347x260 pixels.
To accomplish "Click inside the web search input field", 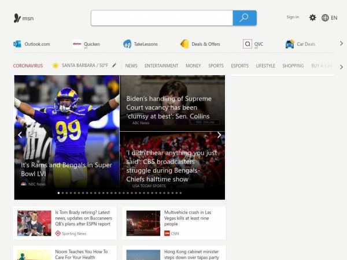I will 162,18.
